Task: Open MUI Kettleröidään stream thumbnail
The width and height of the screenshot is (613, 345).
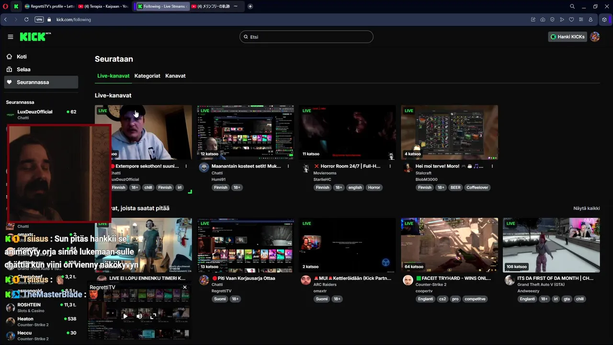Action: click(347, 245)
